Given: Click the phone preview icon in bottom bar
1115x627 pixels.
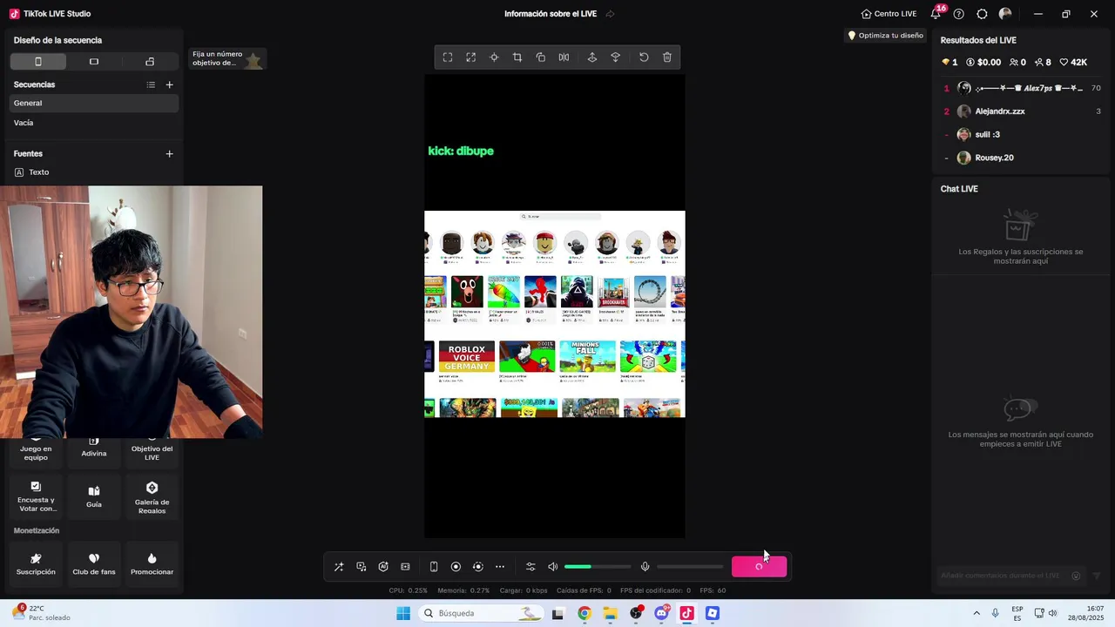Looking at the screenshot, I should pyautogui.click(x=434, y=567).
